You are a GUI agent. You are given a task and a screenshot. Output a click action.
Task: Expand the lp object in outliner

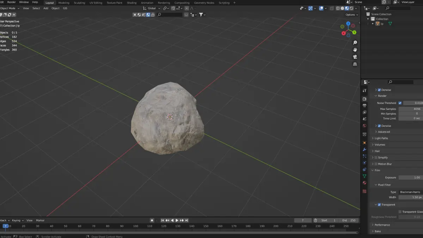coord(373,24)
